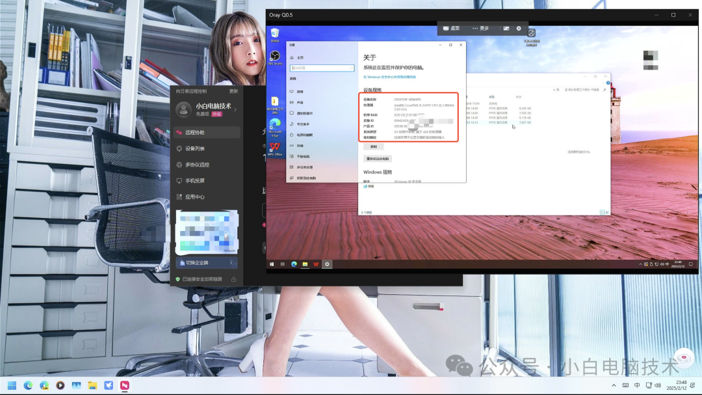Viewport: 702px width, 395px height.
Task: Open OBS Studio on the remote desktop
Action: tap(275, 57)
